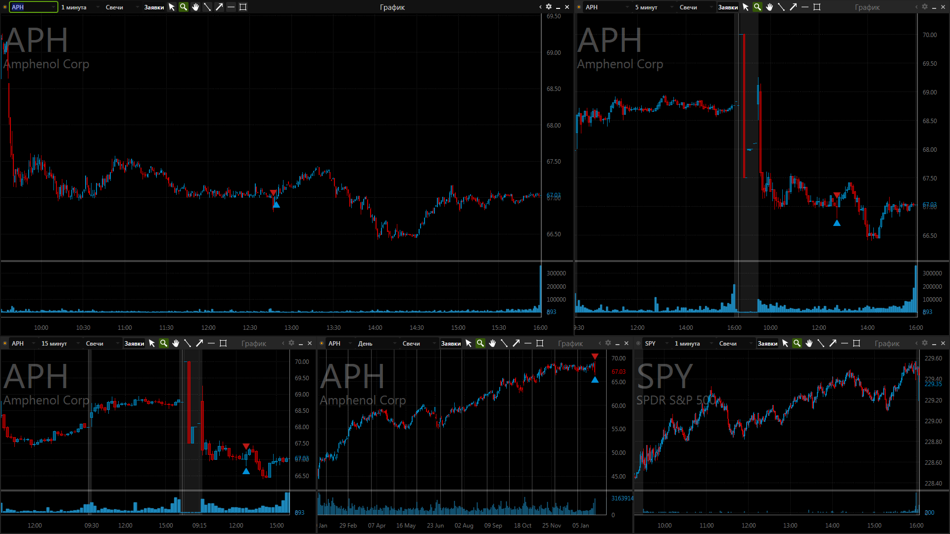Select the rectangle tool in the 1-minute APH chart

click(243, 7)
